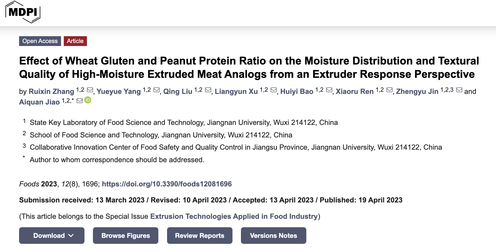The width and height of the screenshot is (496, 252).
Task: Click Yueyue Yang's email envelope icon
Action: click(x=156, y=90)
